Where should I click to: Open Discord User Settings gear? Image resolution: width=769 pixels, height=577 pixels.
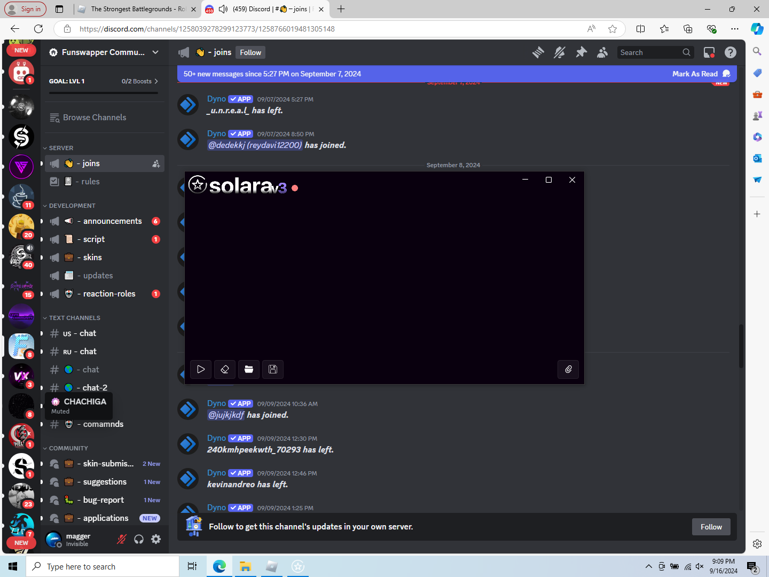pyautogui.click(x=156, y=539)
